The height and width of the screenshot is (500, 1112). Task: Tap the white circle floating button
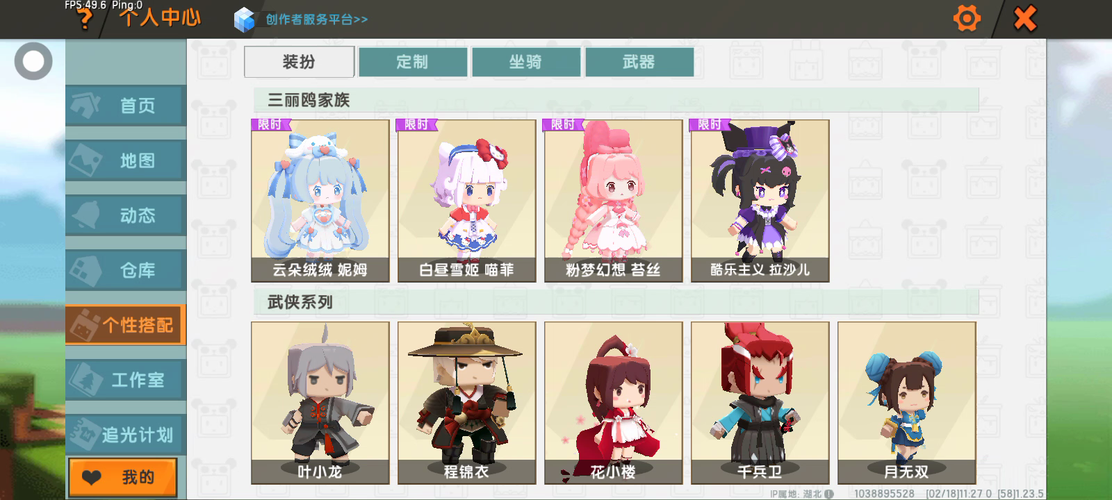click(33, 61)
